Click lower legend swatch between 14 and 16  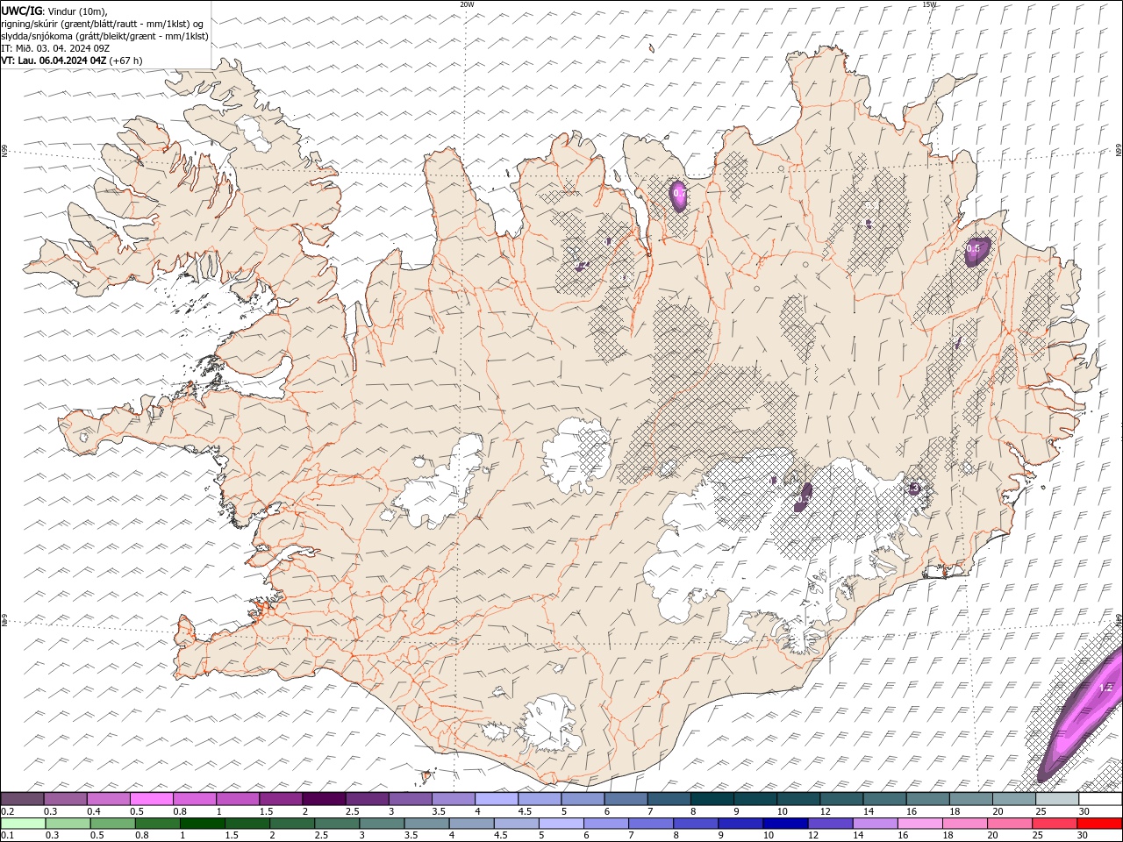tap(874, 824)
